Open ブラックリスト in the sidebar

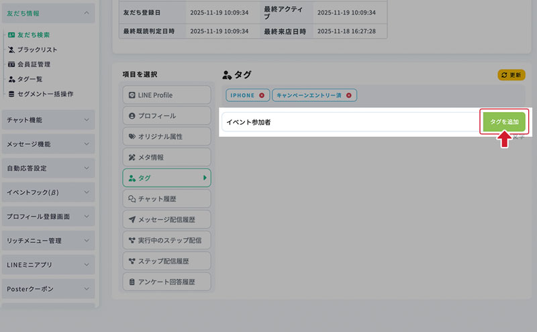pos(37,50)
